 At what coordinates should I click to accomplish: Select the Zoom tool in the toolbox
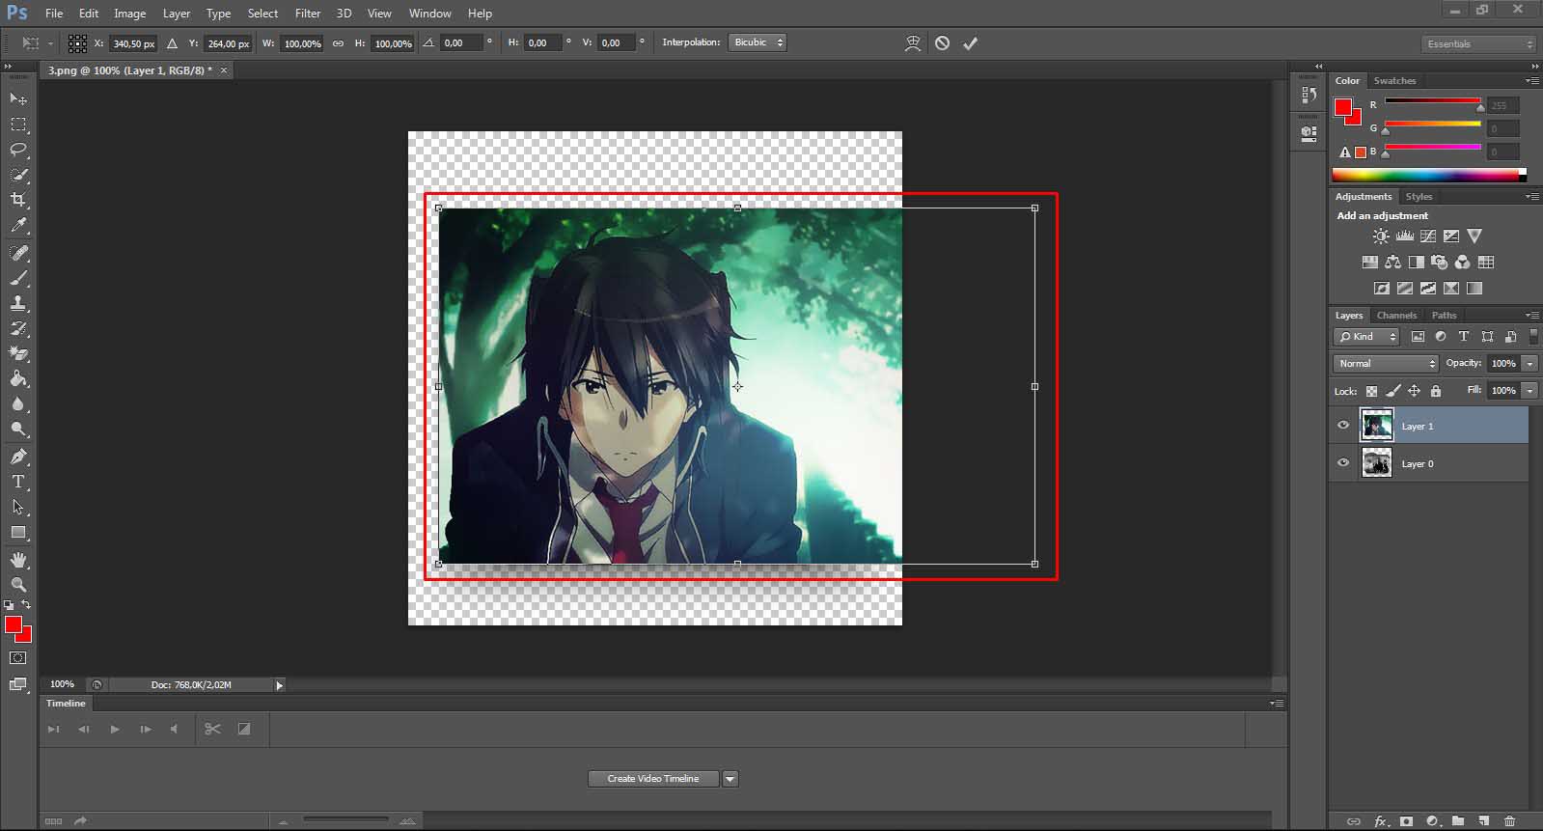pyautogui.click(x=18, y=585)
